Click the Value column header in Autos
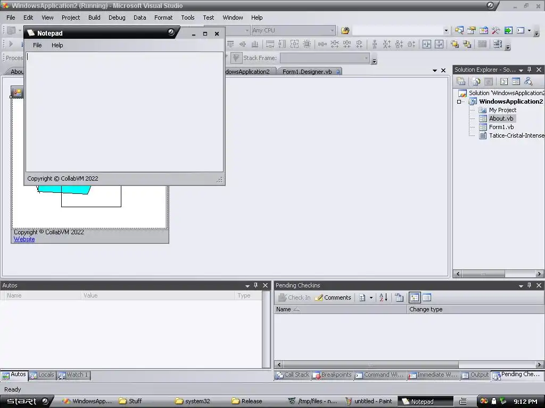The height and width of the screenshot is (408, 545). 158,295
